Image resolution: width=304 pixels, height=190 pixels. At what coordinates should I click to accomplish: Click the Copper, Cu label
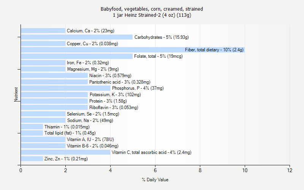(92, 44)
